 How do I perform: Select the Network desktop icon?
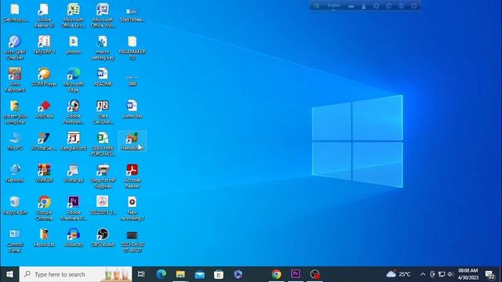[x=15, y=174]
